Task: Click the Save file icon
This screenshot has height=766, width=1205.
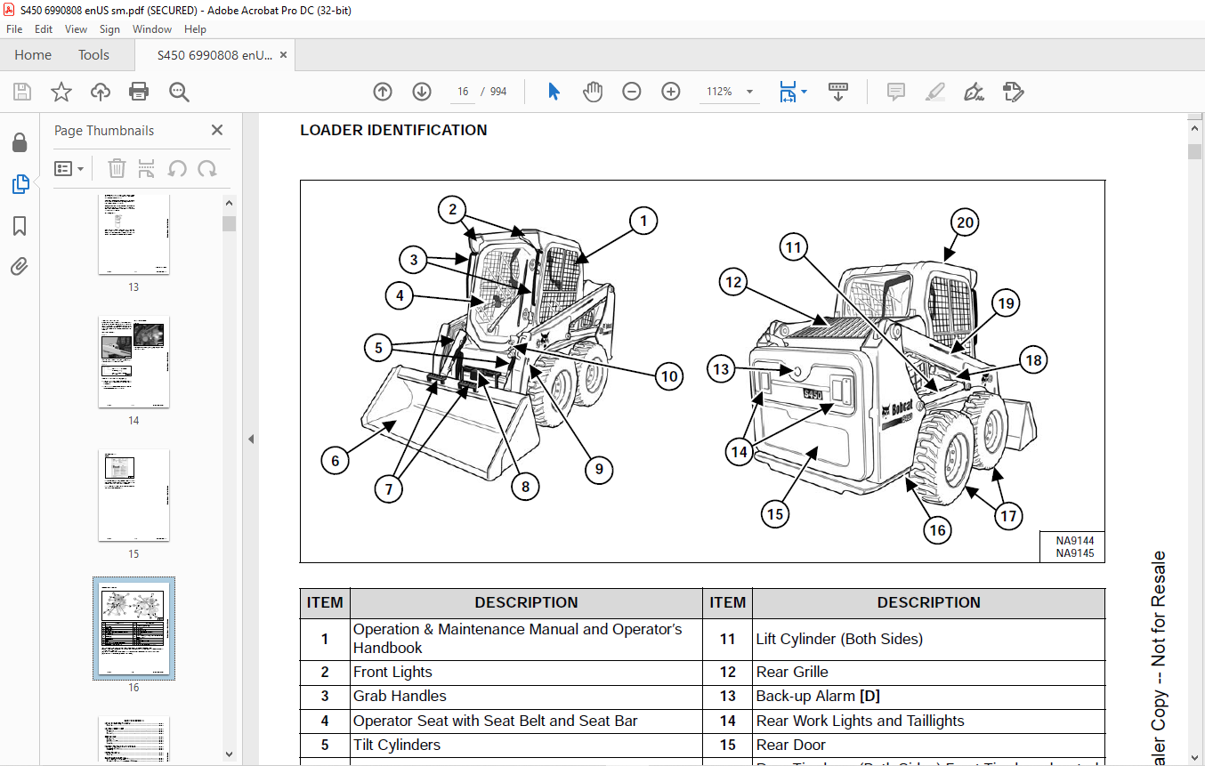Action: click(x=22, y=92)
